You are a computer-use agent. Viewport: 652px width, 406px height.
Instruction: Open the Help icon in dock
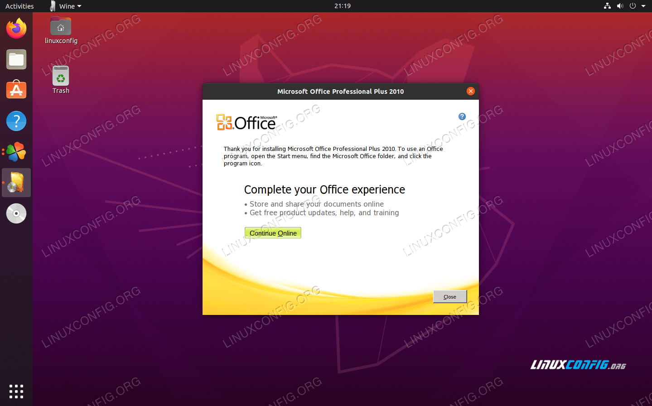(16, 121)
